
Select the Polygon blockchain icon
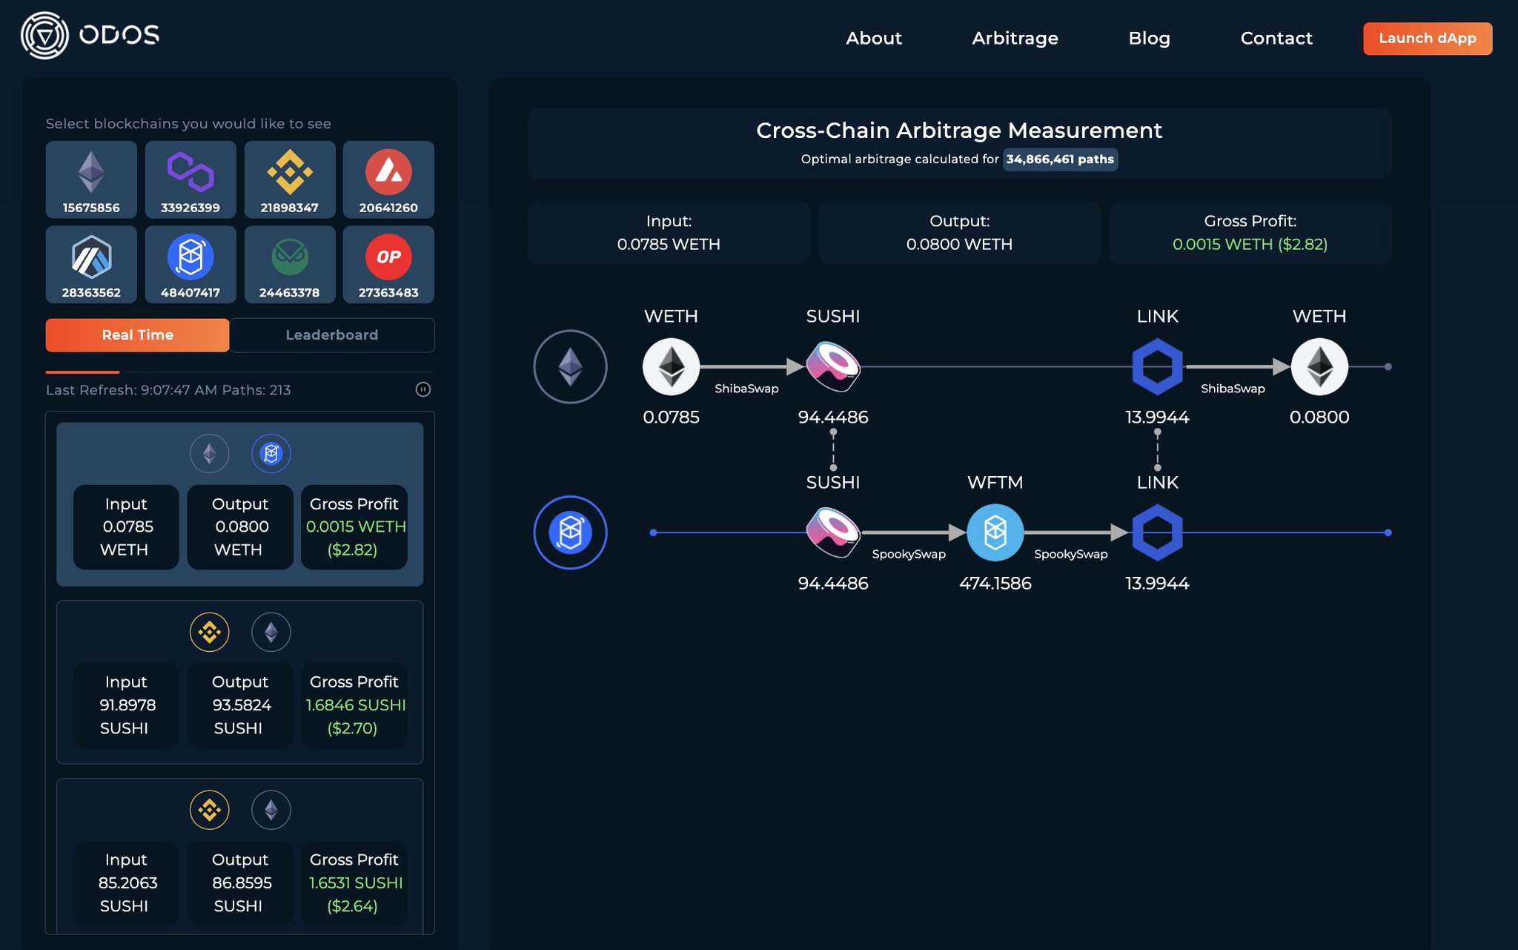click(x=190, y=178)
